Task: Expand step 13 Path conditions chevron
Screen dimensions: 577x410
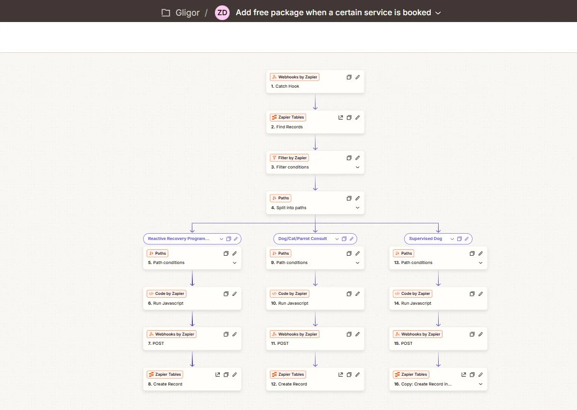Action: click(480, 263)
